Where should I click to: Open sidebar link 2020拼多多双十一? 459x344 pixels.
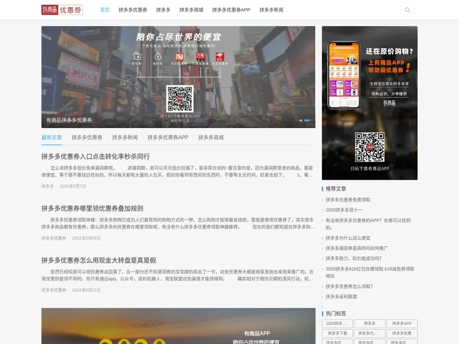344,210
